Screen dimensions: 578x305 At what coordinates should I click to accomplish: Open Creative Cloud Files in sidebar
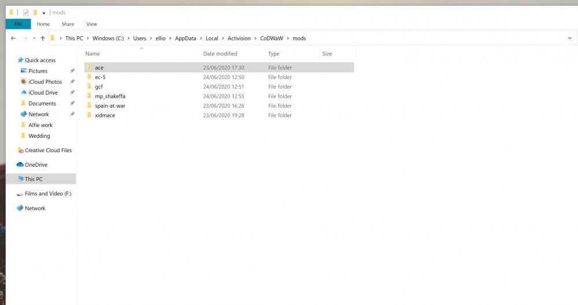tap(48, 150)
